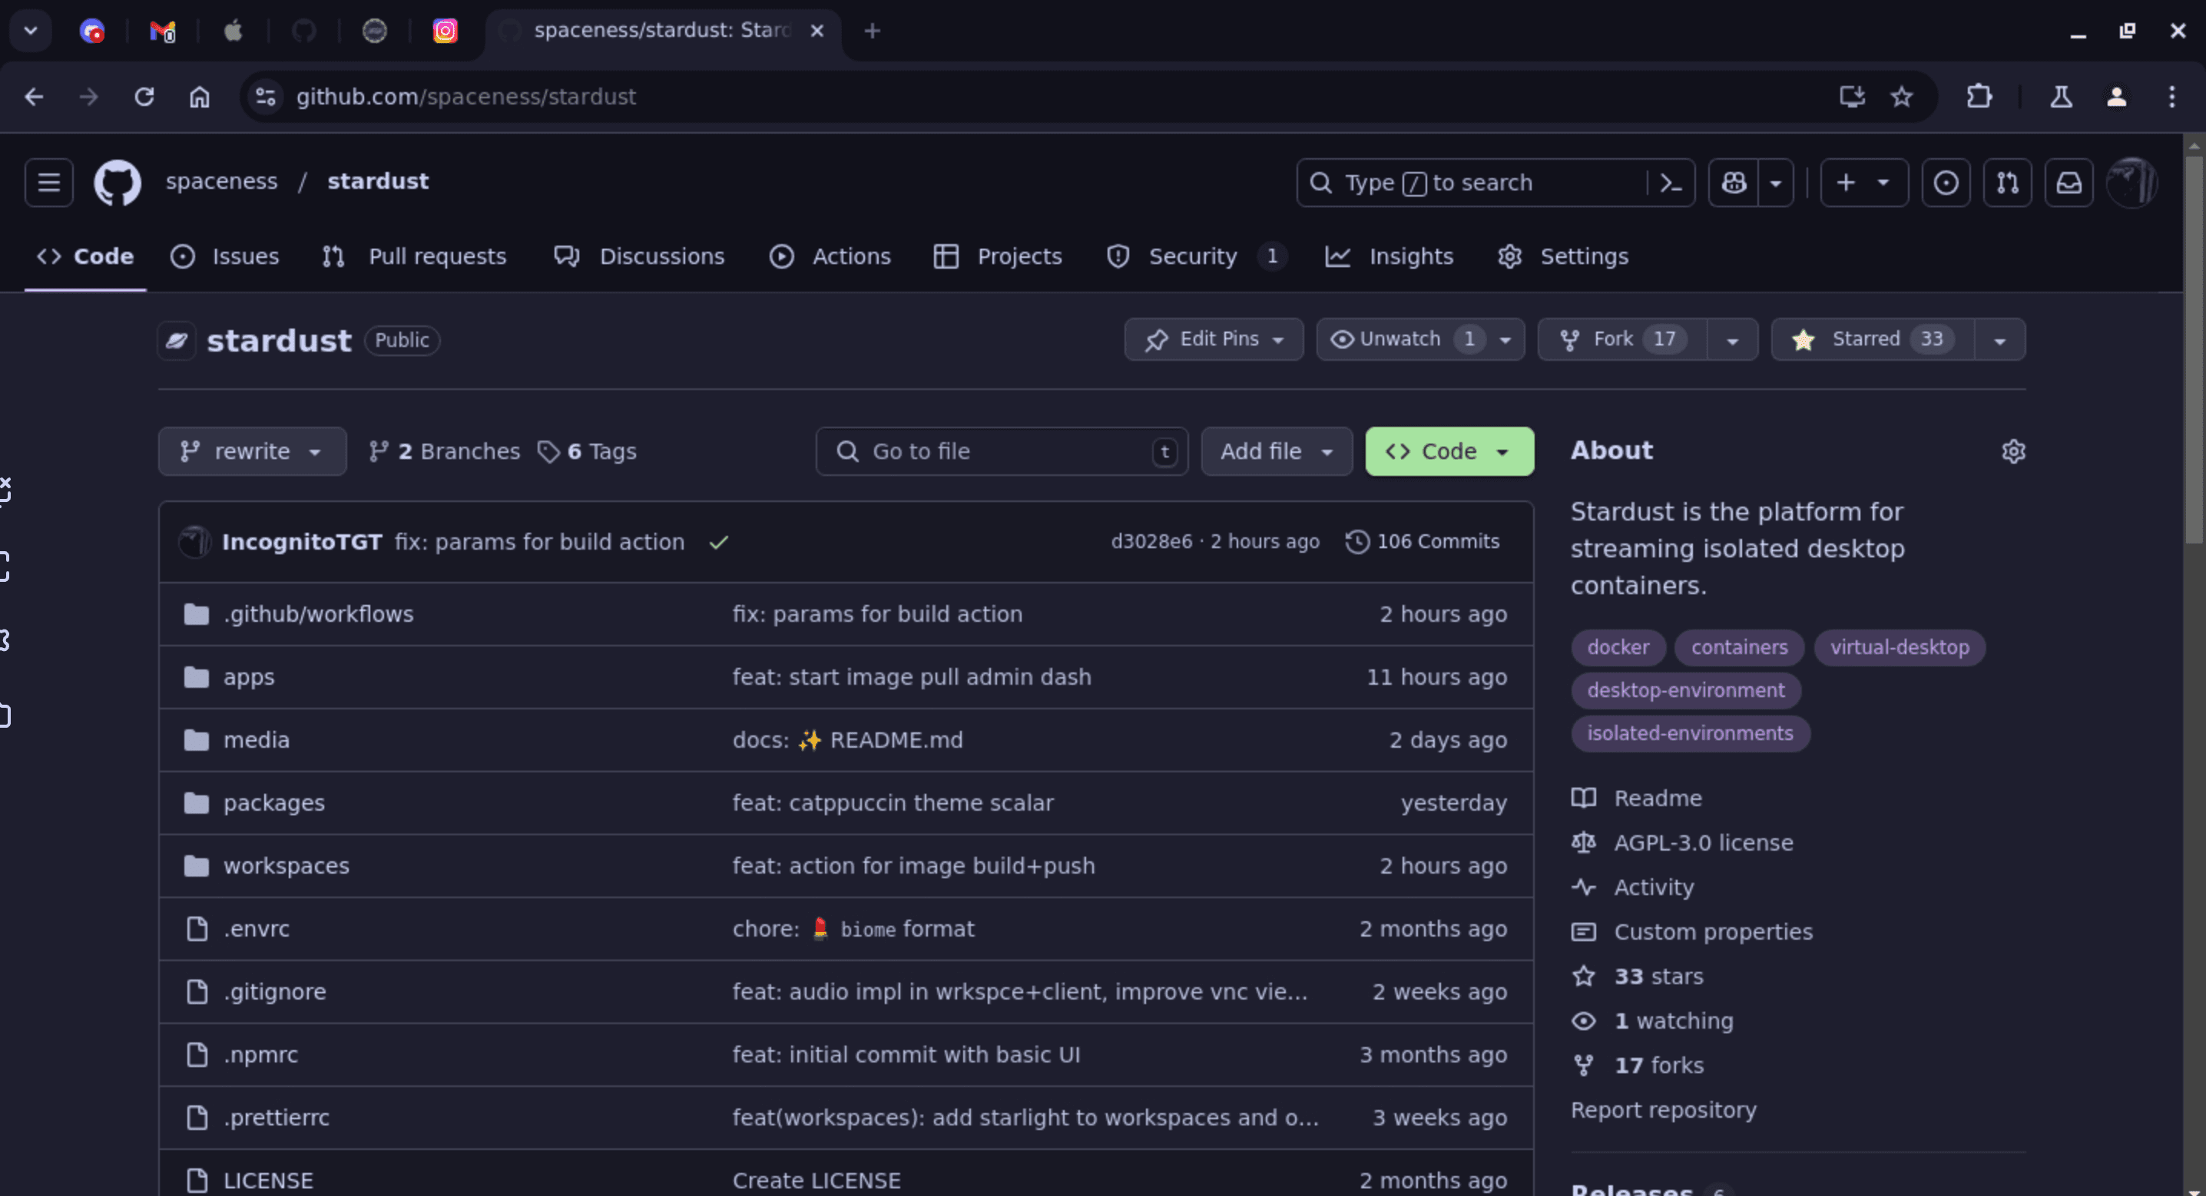The height and width of the screenshot is (1196, 2206).
Task: View the 2 Branches link
Action: point(444,451)
